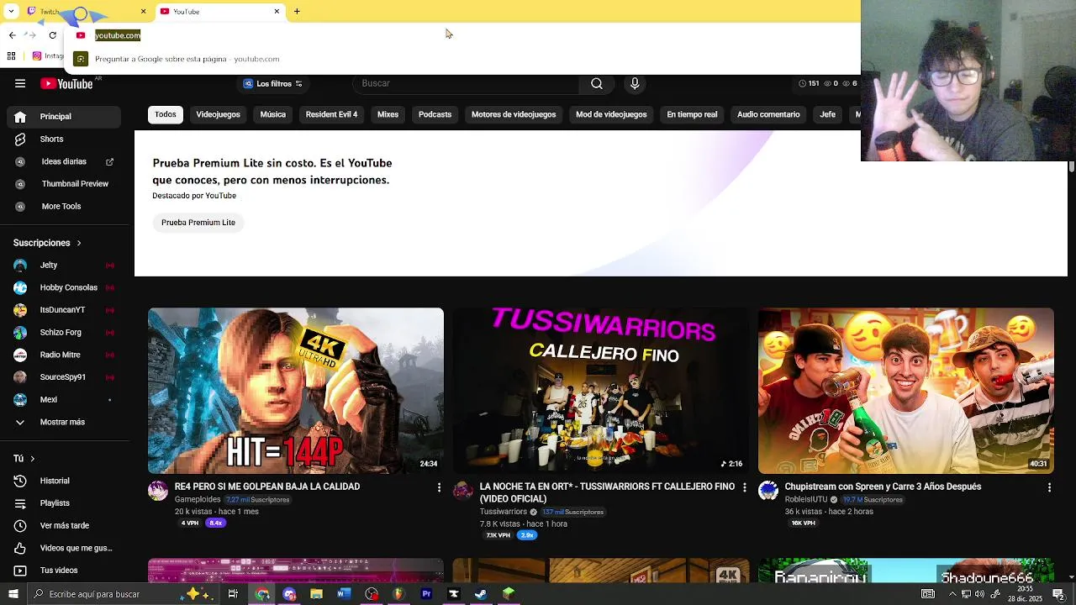Toggle Los filtros extension button
Image resolution: width=1076 pixels, height=605 pixels.
pyautogui.click(x=272, y=83)
